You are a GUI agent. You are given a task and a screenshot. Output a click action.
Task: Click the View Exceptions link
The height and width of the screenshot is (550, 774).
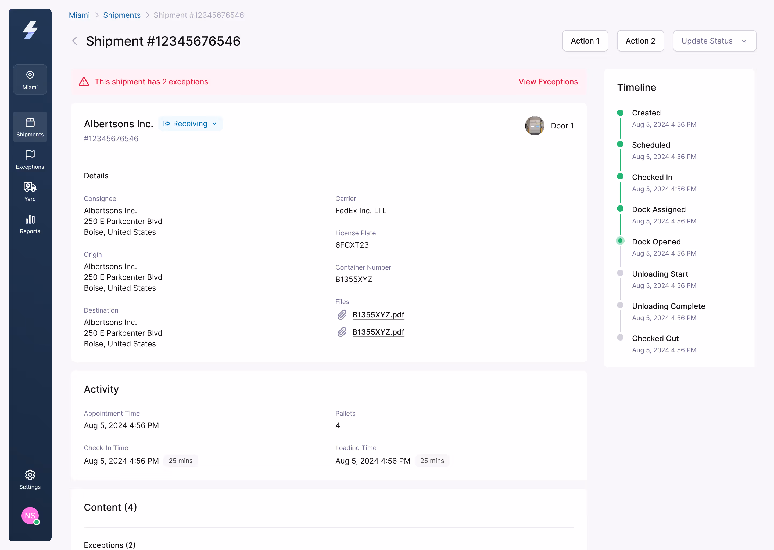point(548,82)
